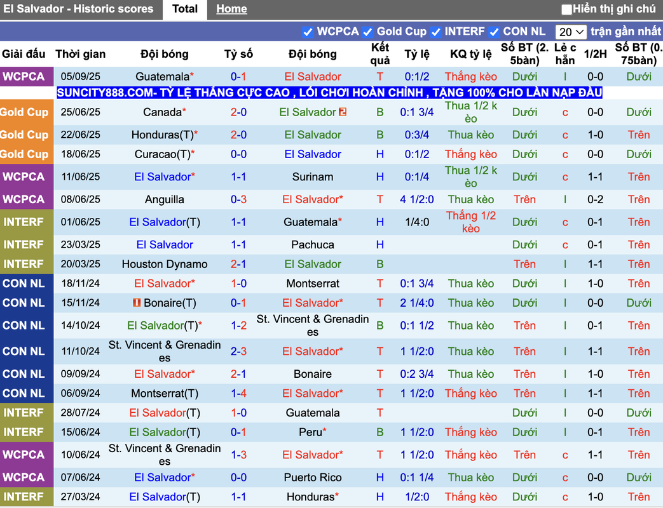Click the Kết quả column header

click(x=379, y=54)
